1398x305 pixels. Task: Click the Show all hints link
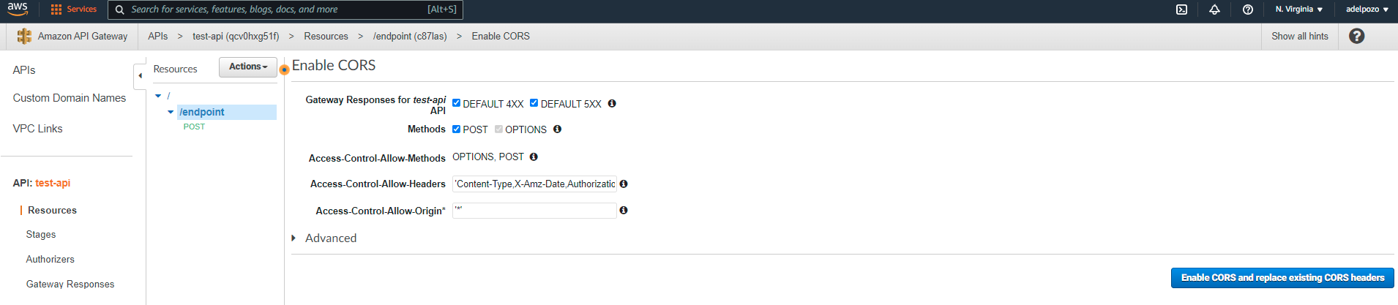(x=1299, y=36)
